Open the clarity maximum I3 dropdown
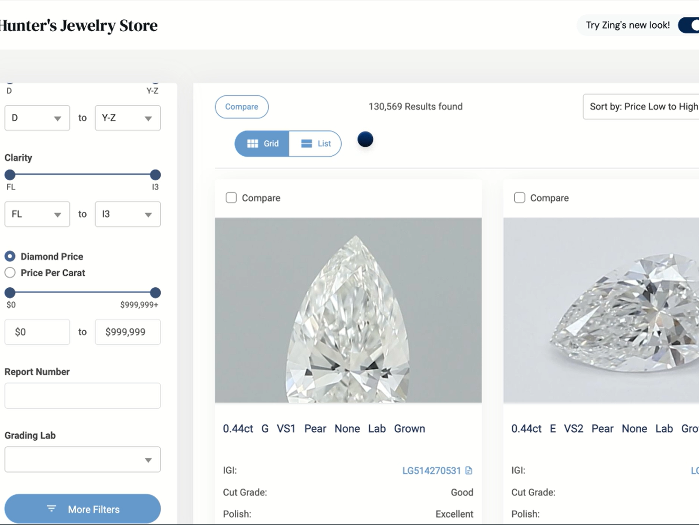Viewport: 699px width, 525px height. pyautogui.click(x=128, y=214)
